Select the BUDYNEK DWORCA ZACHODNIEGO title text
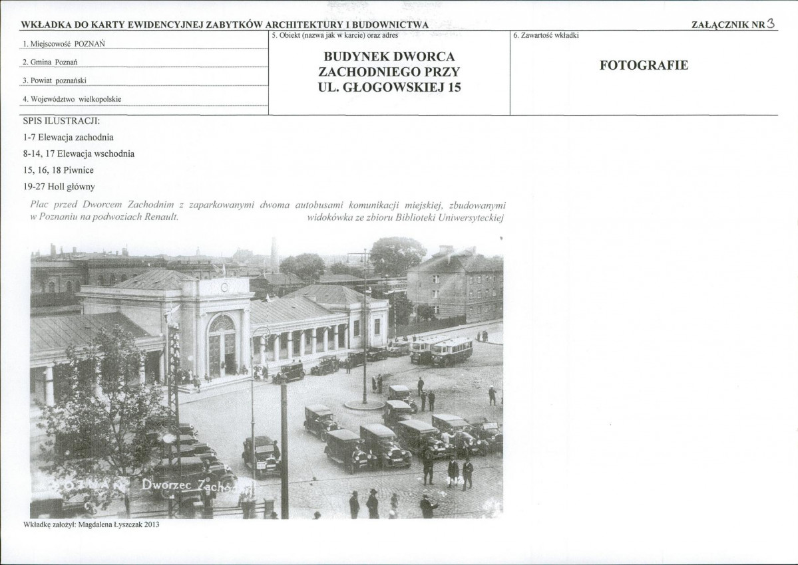The image size is (798, 565). coord(389,72)
